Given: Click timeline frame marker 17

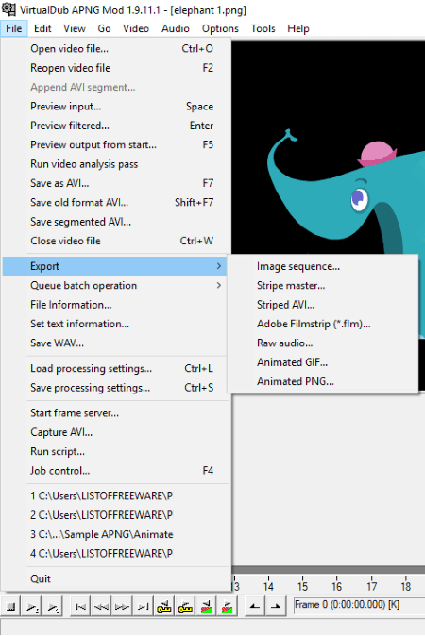Looking at the screenshot, I should [372, 586].
